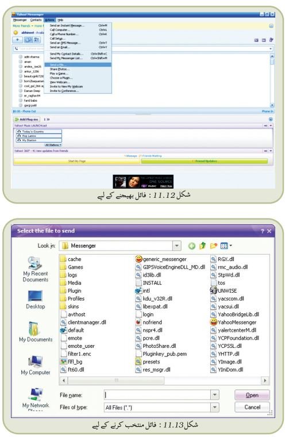Expand the Look in Messenger folder dropdown
This screenshot has width=289, height=437.
point(177,246)
